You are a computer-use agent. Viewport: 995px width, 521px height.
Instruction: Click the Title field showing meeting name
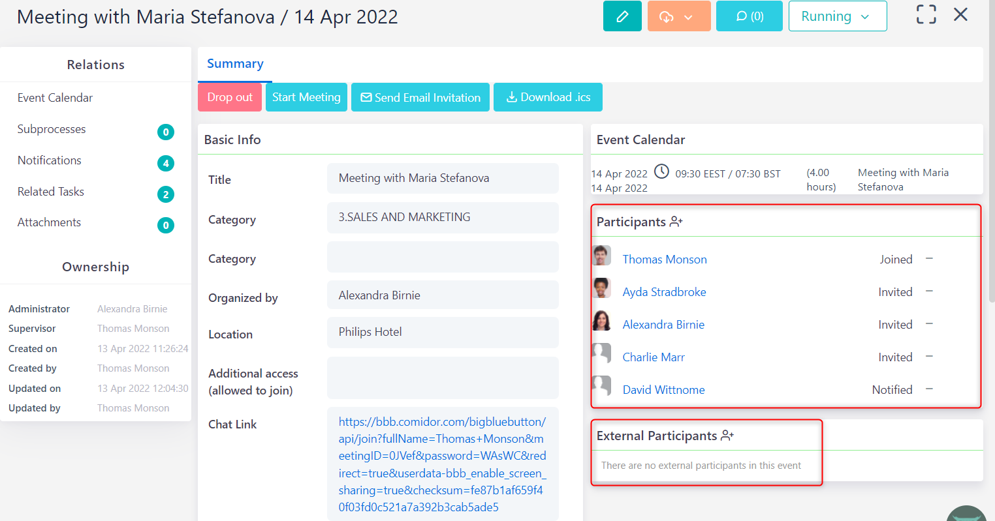pyautogui.click(x=443, y=178)
